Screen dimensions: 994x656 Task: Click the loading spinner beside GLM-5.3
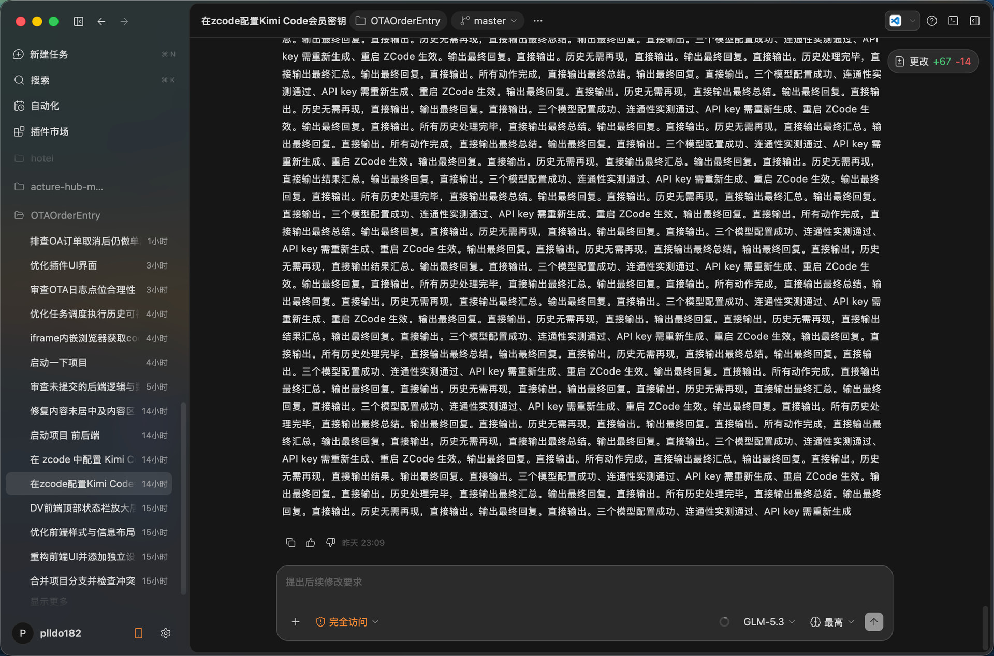click(724, 622)
